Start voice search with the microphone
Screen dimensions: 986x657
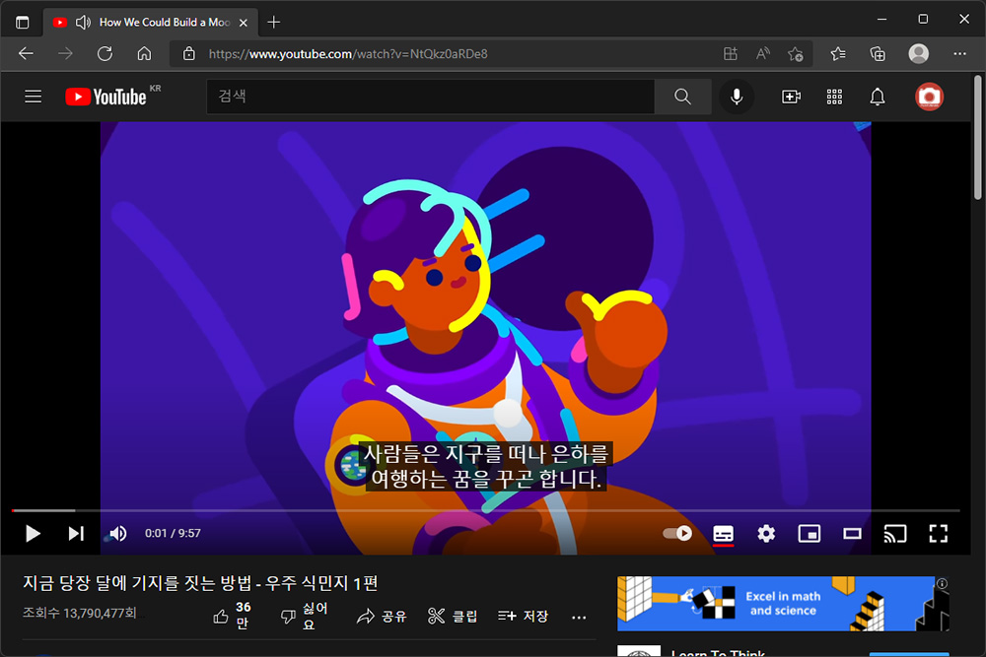click(737, 97)
